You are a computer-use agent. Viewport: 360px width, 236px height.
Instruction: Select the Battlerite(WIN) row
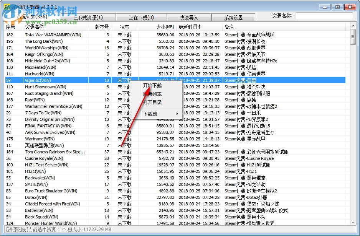[x=175, y=210]
